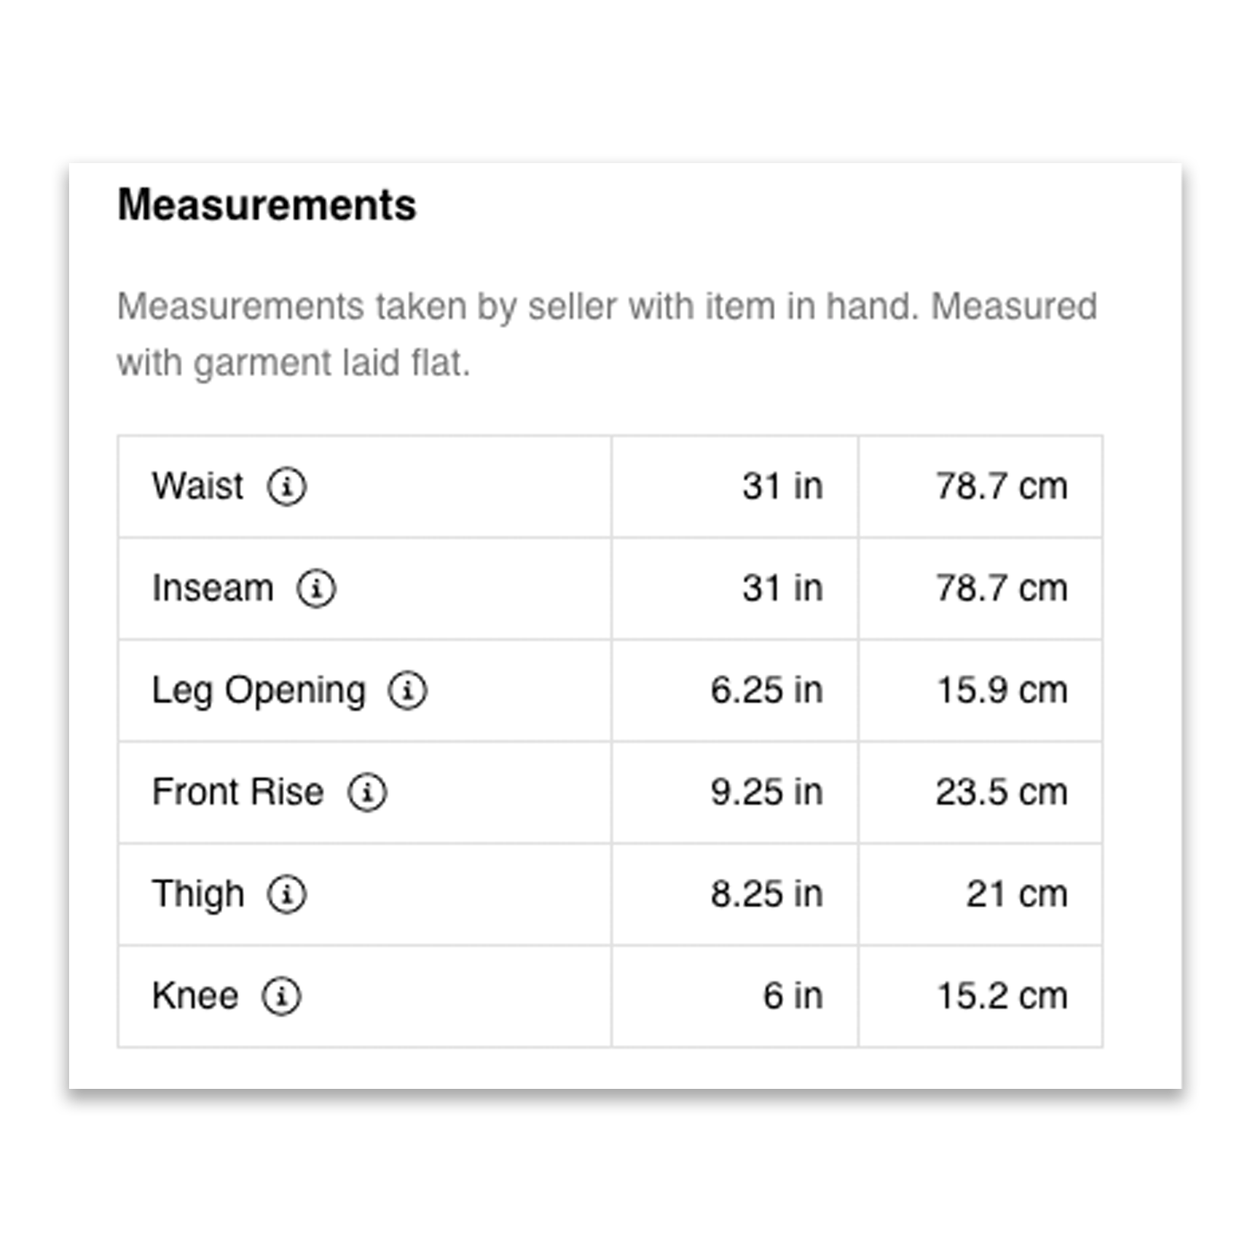Viewport: 1252px width, 1252px height.
Task: Click the Knee label text
Action: pos(195,996)
